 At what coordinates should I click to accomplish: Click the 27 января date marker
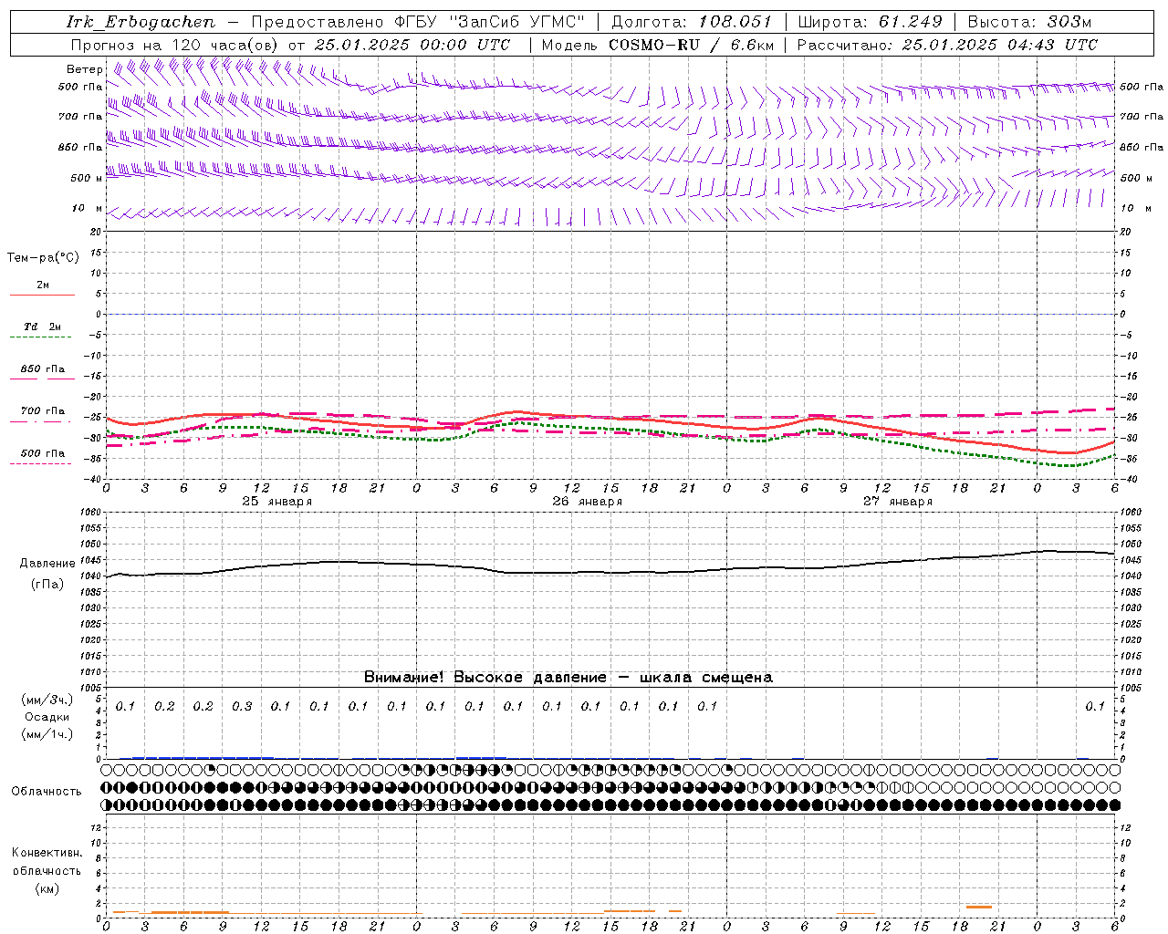[897, 502]
